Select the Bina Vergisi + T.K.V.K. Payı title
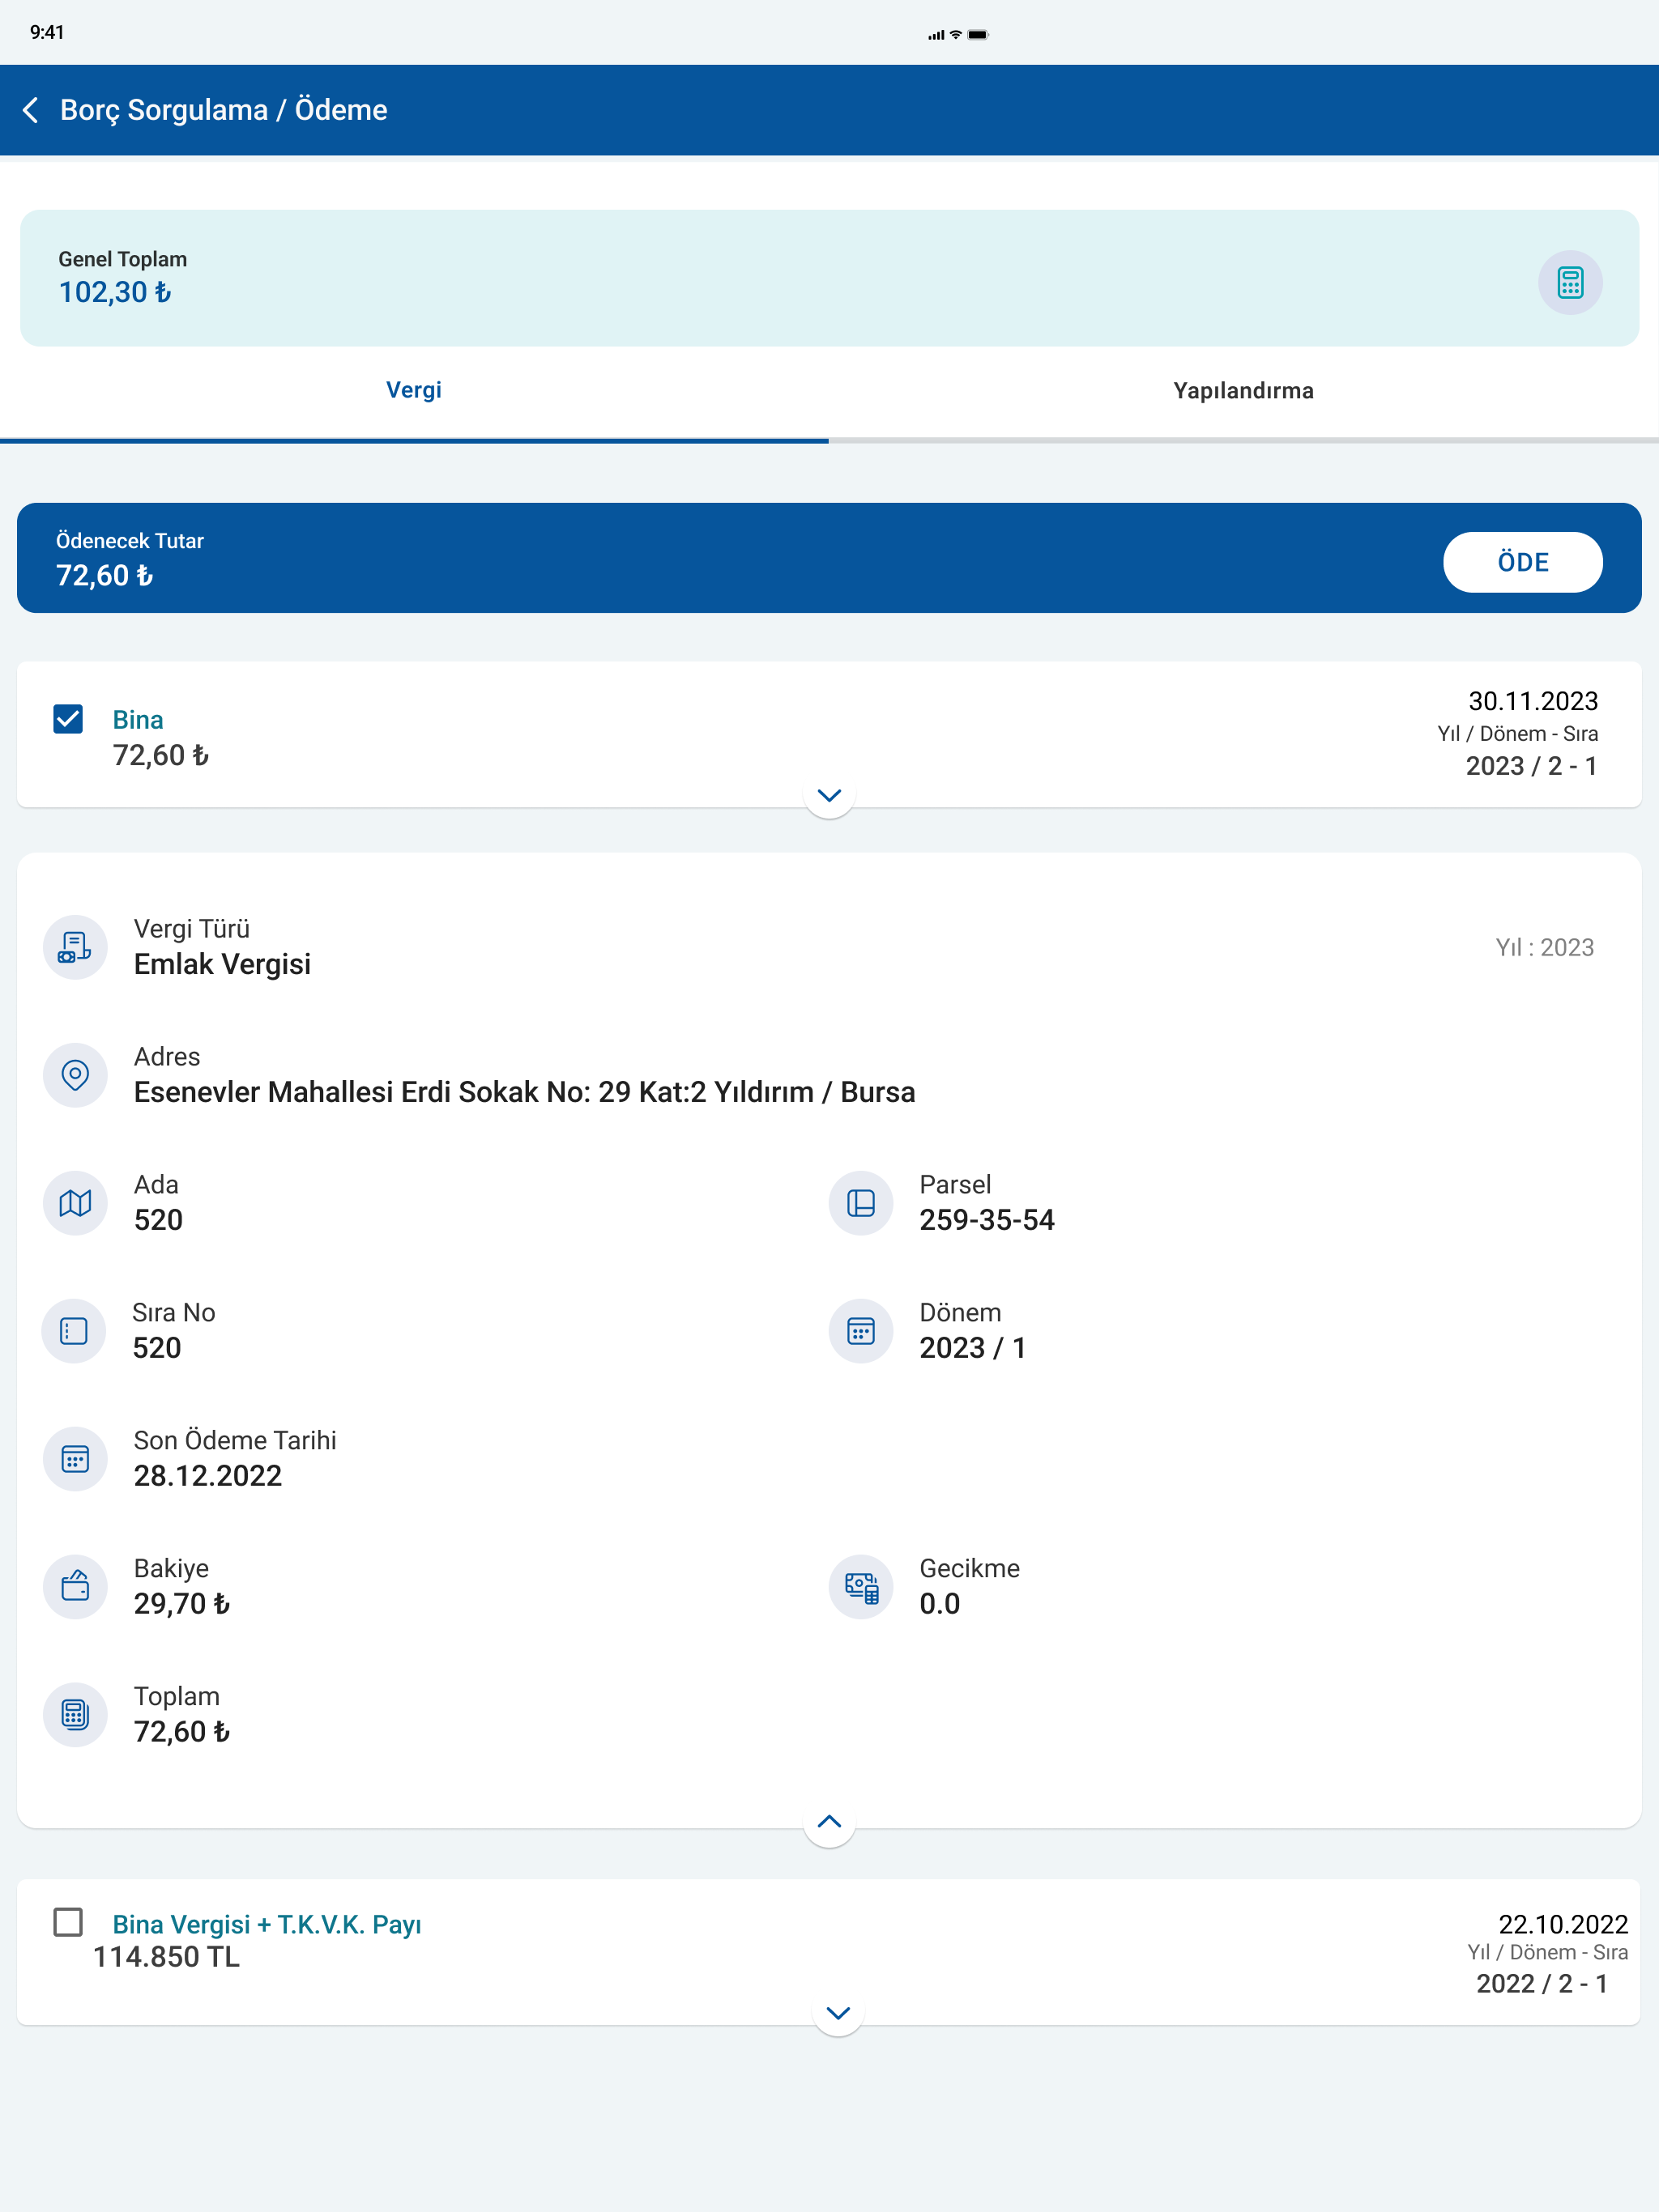Screen dimensions: 1659x2212 [267, 1925]
